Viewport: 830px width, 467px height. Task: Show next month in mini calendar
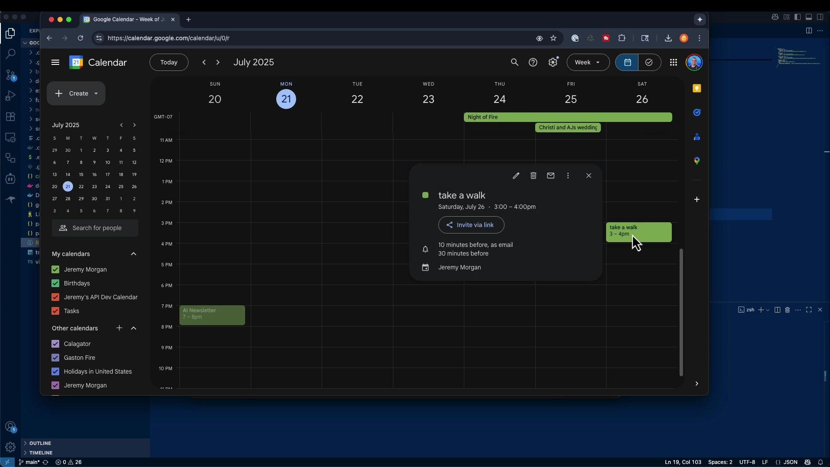pyautogui.click(x=134, y=125)
